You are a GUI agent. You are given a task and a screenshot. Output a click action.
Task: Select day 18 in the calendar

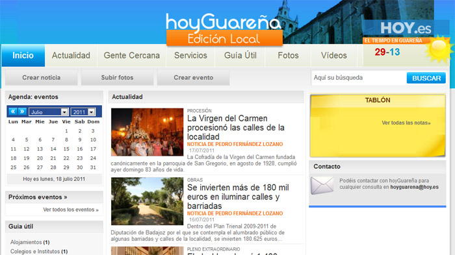coord(14,158)
